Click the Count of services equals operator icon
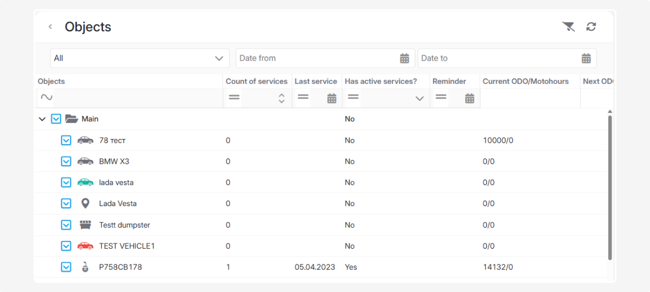 tap(234, 98)
